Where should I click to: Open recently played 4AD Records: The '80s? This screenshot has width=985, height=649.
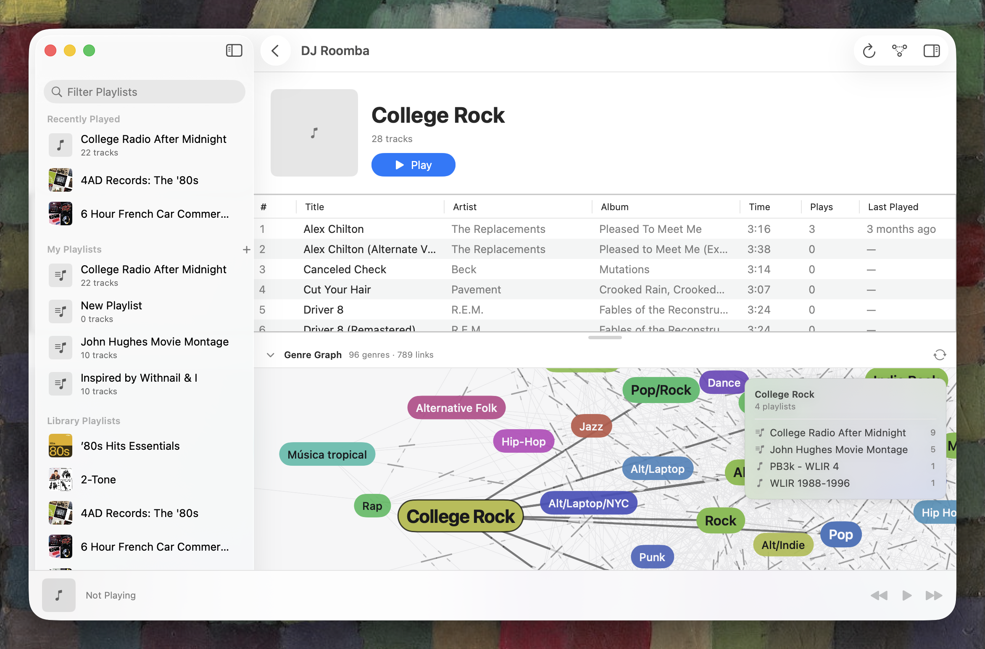click(x=145, y=180)
